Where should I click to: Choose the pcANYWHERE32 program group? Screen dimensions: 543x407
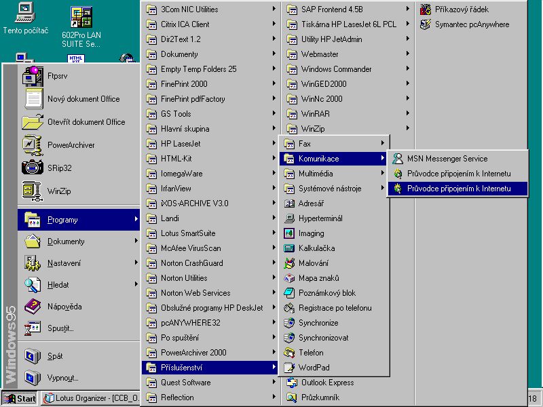pos(210,323)
